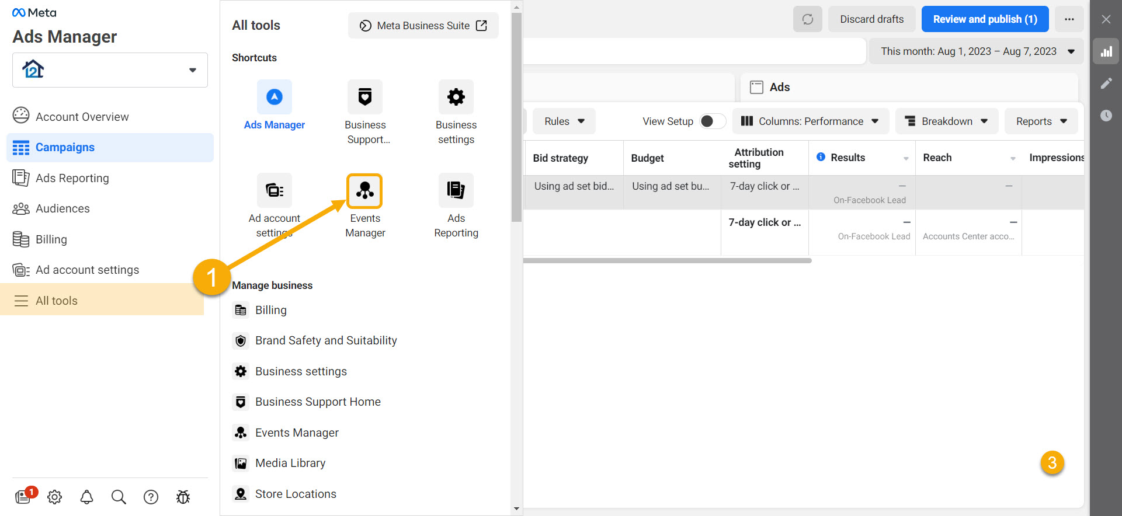Open the date range dropdown
1122x516 pixels.
[x=977, y=51]
